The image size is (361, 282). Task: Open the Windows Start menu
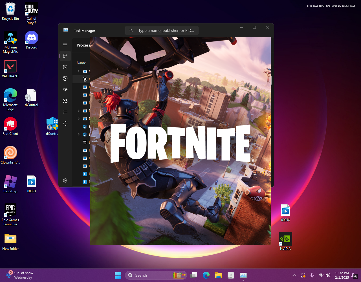click(118, 275)
